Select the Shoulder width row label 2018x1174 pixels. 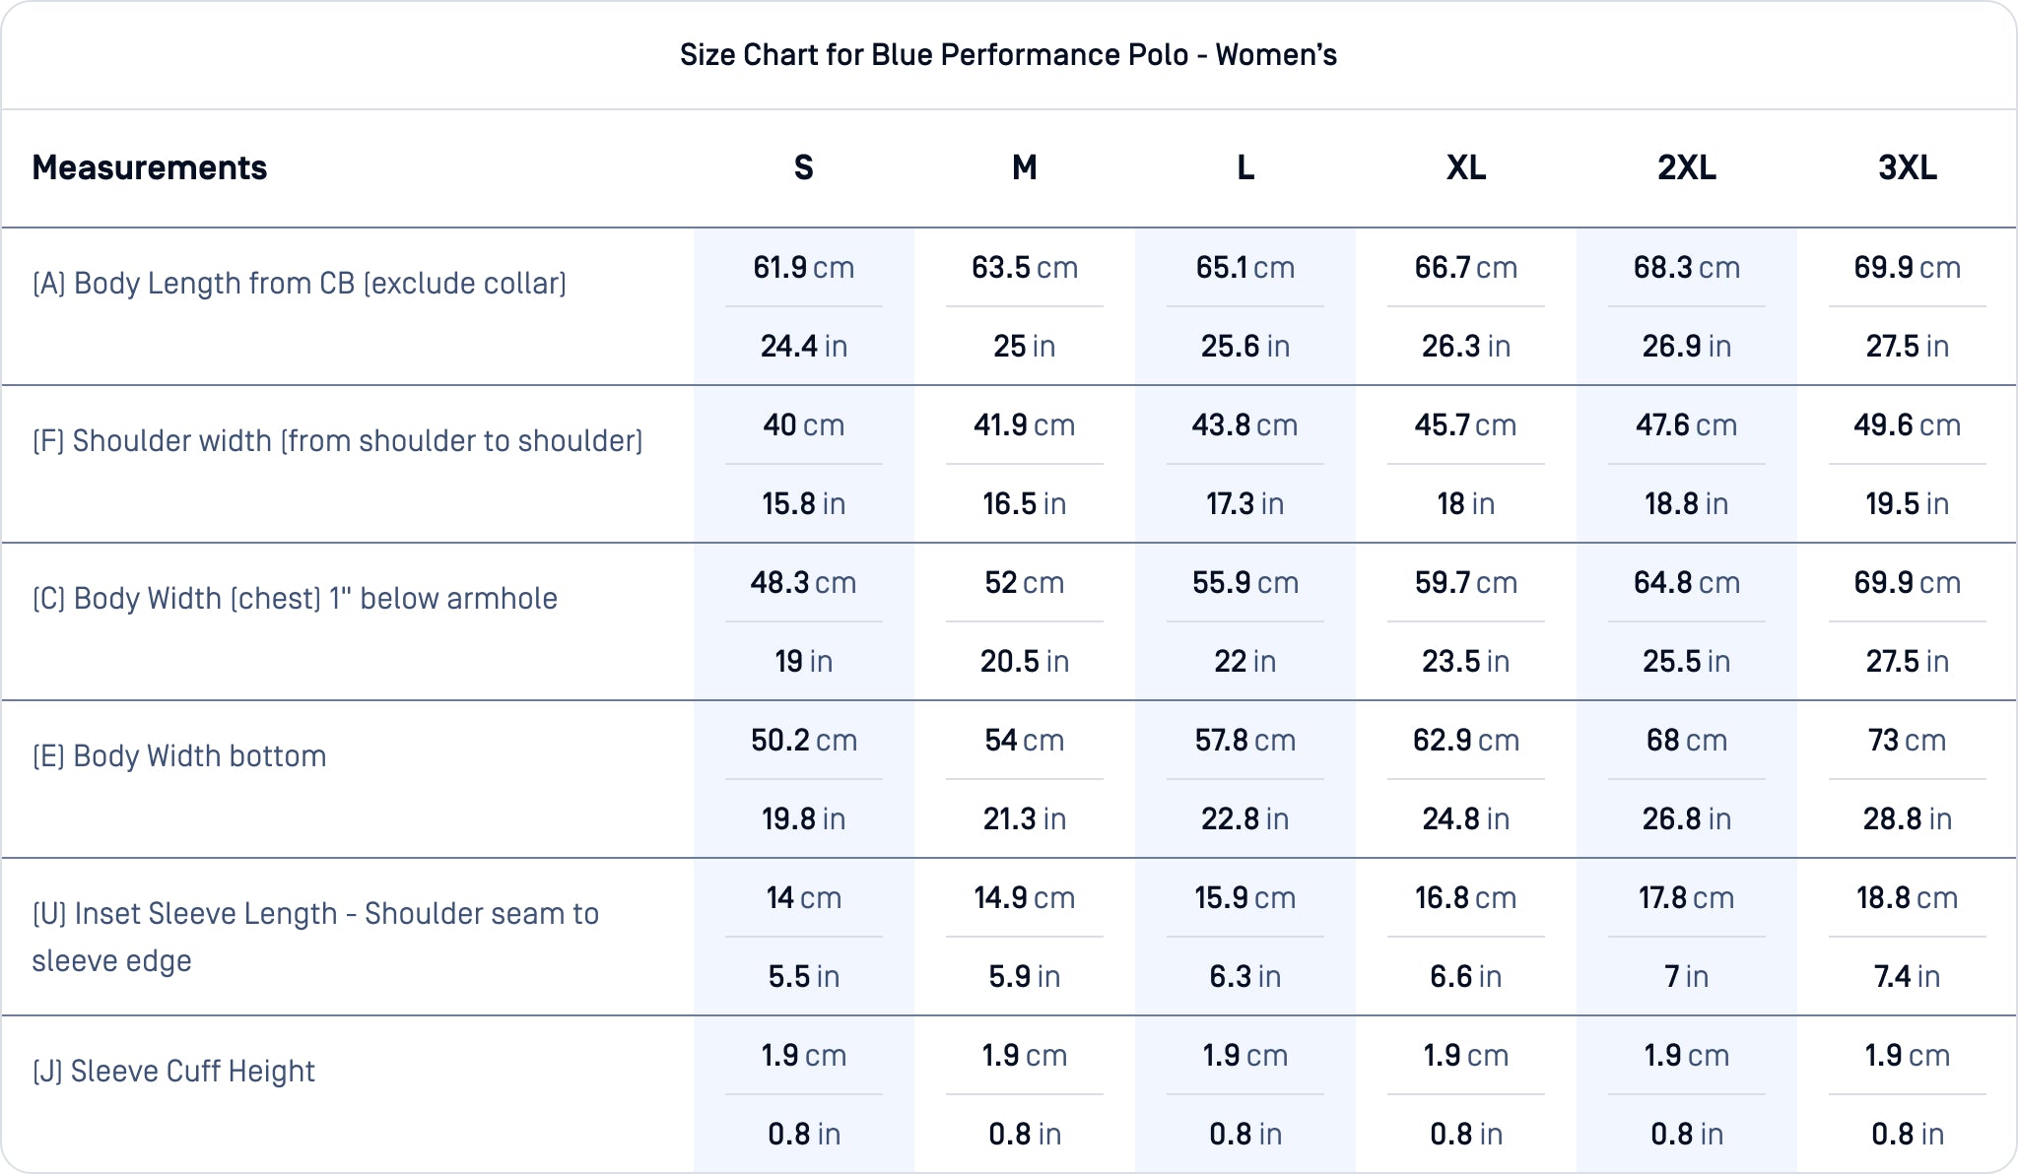click(x=337, y=441)
